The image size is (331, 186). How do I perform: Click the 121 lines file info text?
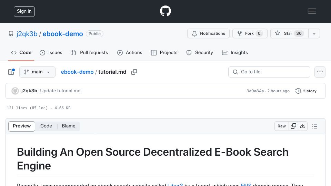39,108
